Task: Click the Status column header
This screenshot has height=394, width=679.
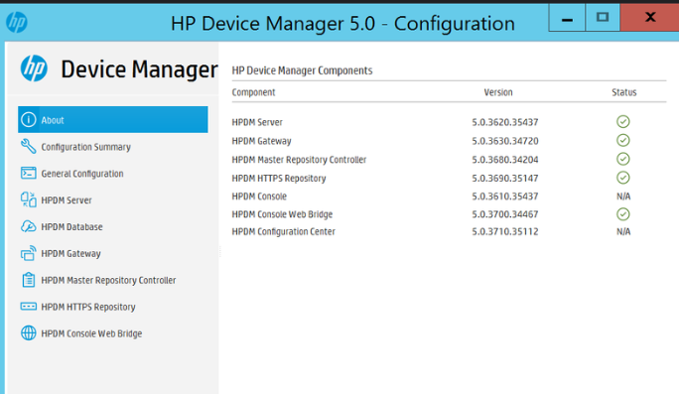Action: (x=624, y=92)
